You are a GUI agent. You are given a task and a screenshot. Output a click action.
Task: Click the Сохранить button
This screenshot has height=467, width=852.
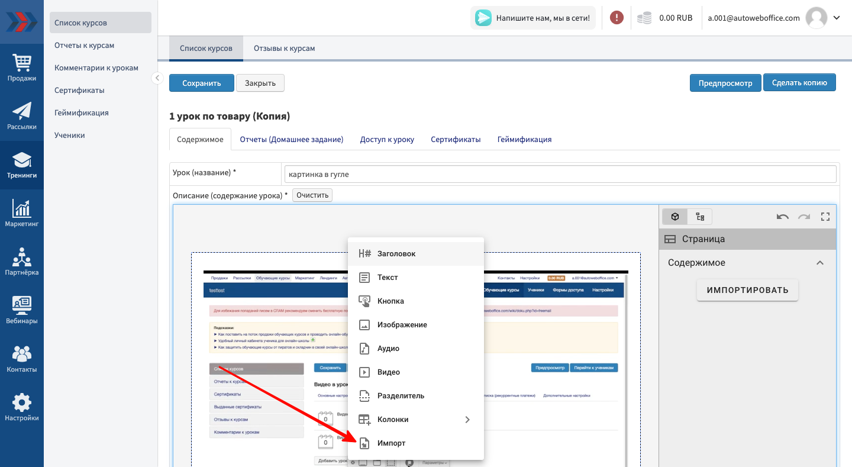click(x=201, y=83)
